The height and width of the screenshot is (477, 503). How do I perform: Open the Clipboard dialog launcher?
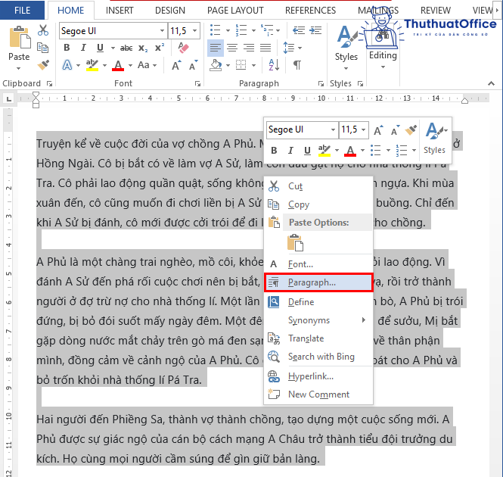tap(49, 83)
